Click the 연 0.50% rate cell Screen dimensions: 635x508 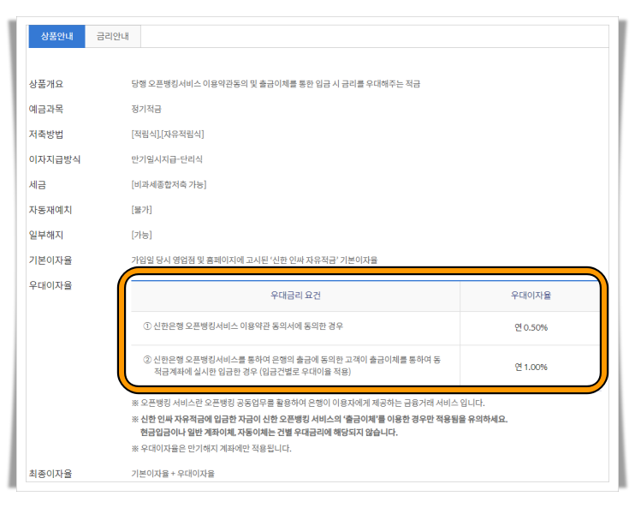click(x=531, y=327)
